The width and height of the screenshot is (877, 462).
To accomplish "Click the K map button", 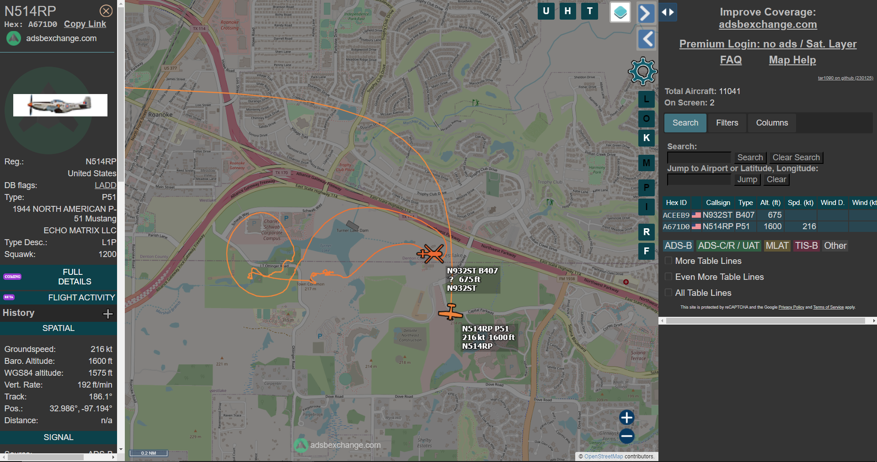I will (647, 138).
